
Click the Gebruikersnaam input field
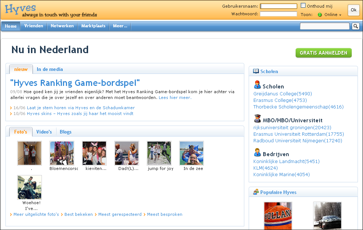tap(279, 6)
